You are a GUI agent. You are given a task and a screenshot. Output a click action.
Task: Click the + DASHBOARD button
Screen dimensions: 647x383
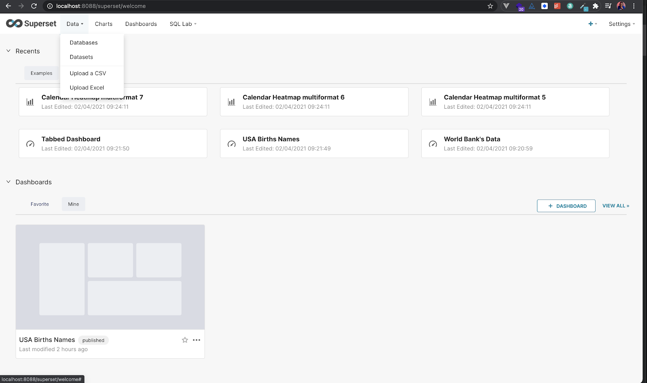566,206
